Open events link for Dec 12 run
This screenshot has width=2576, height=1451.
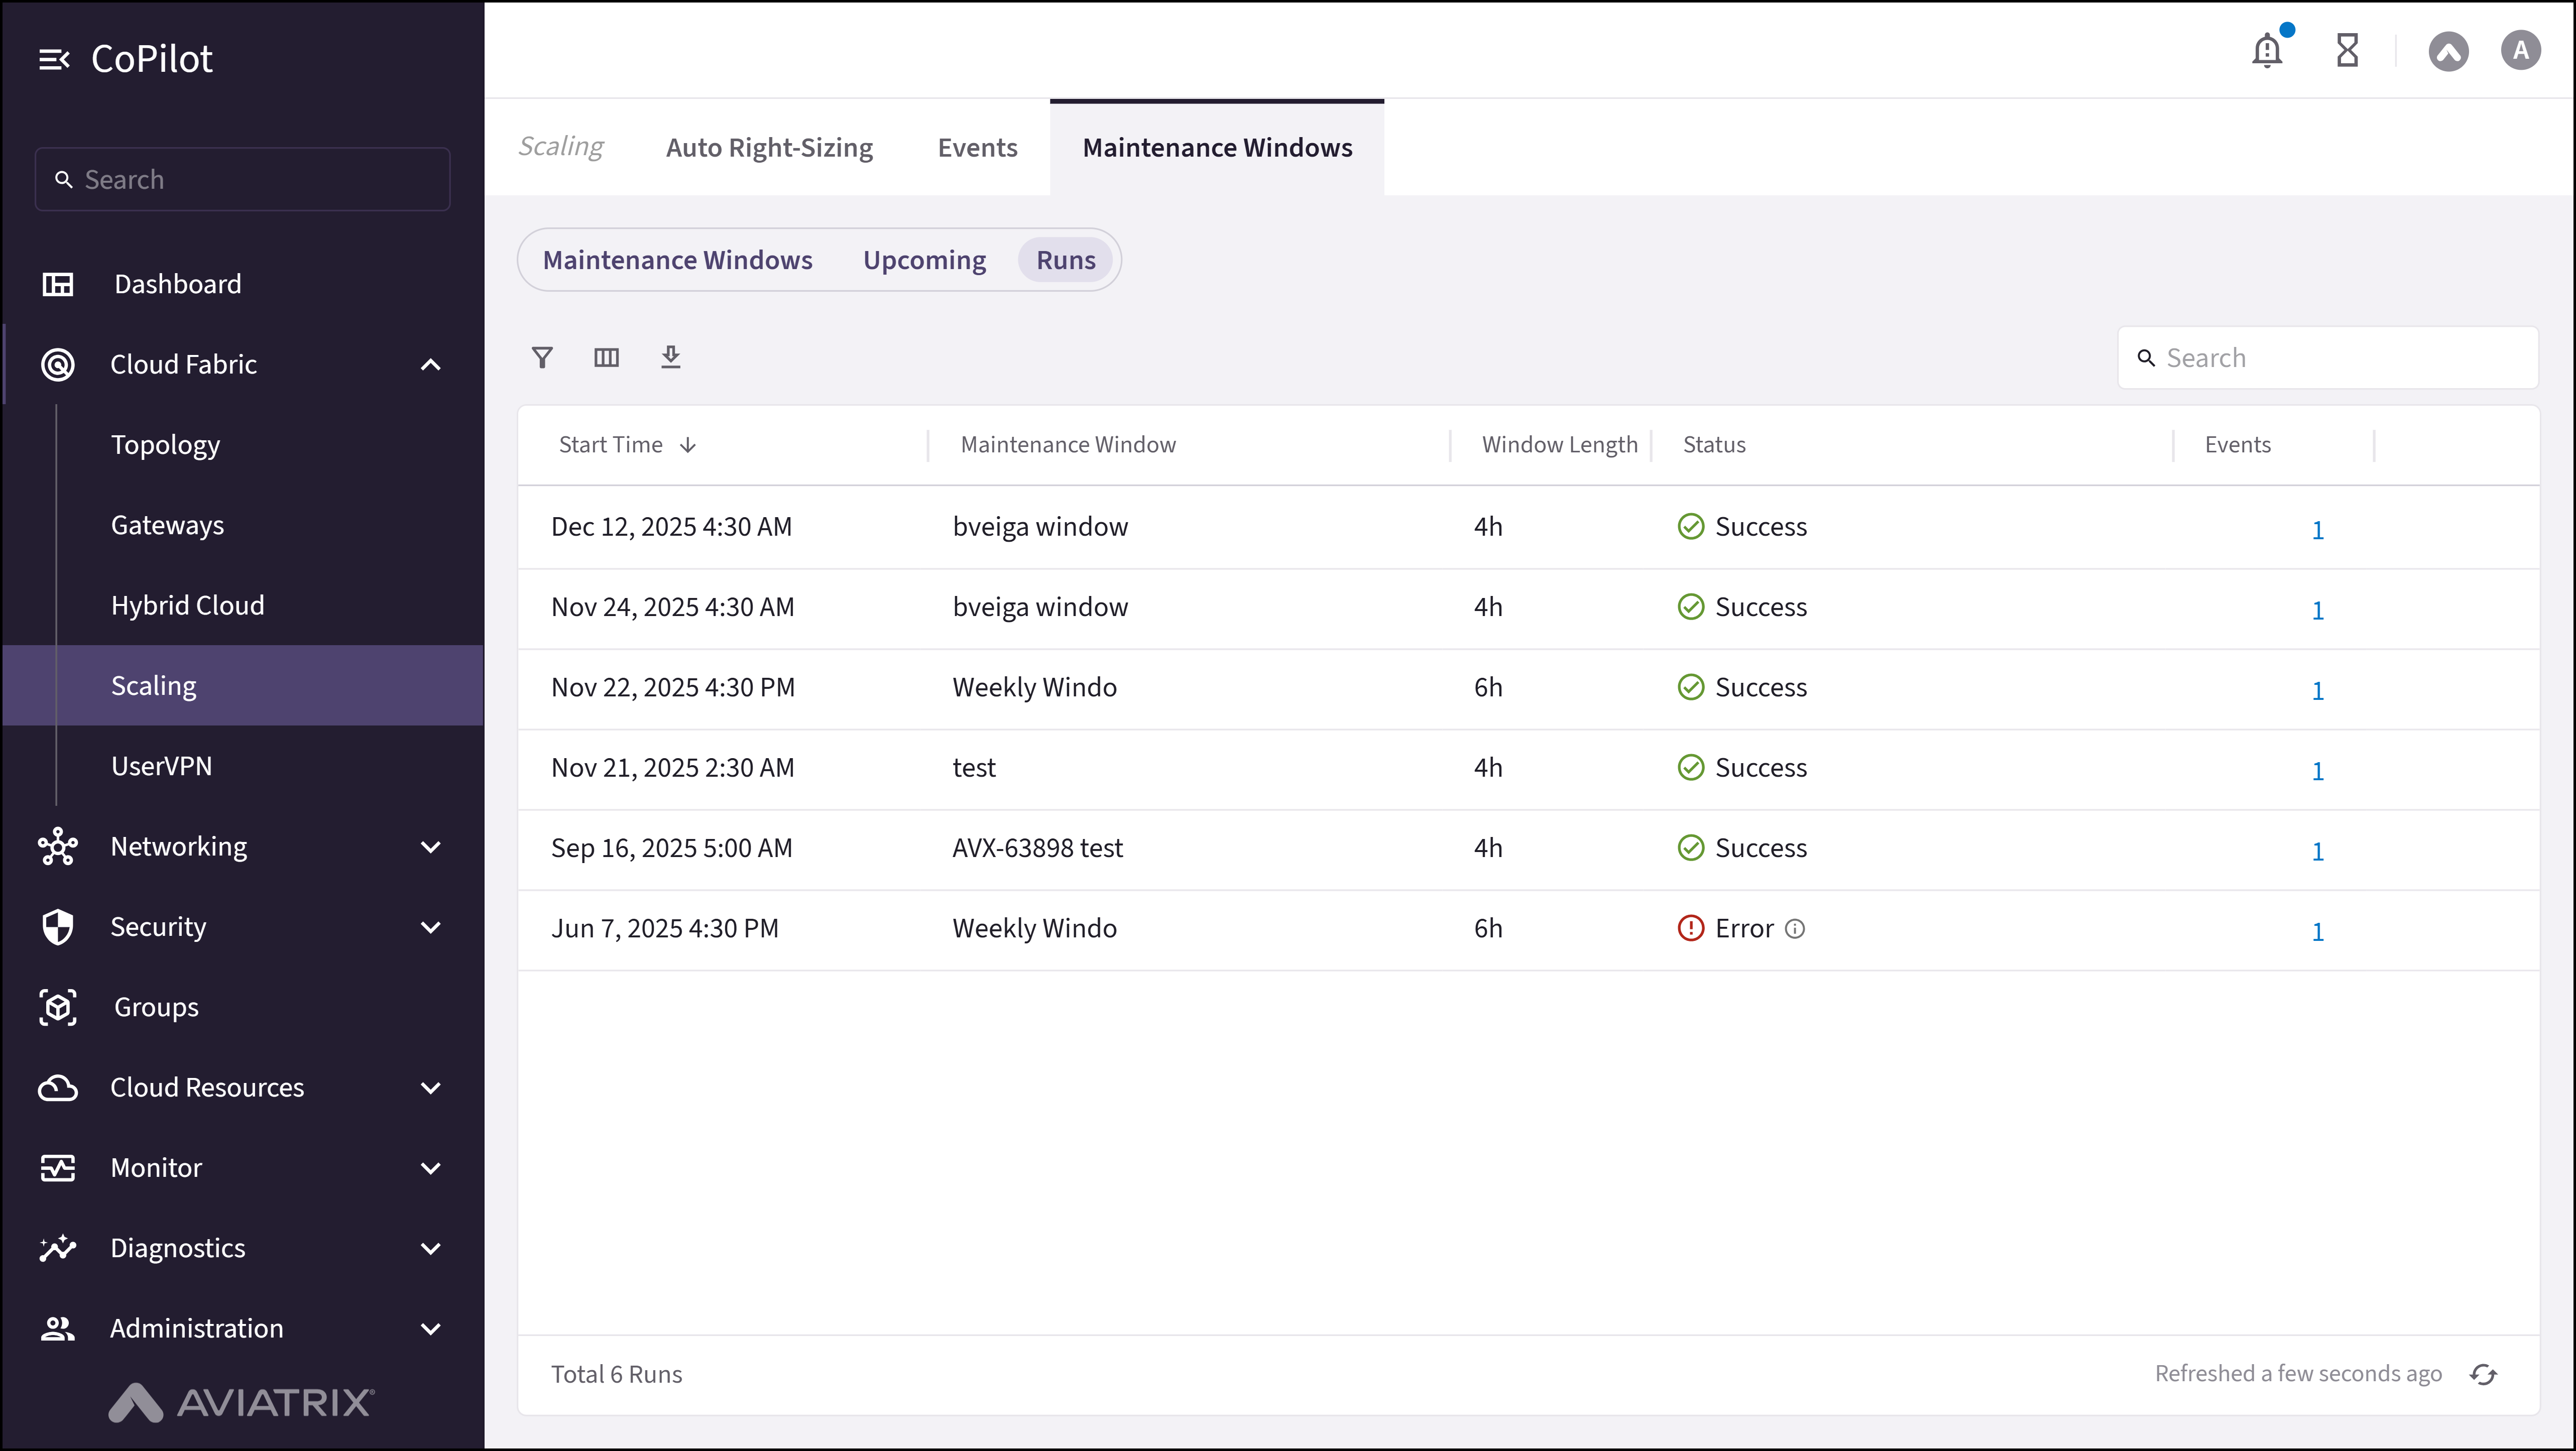click(2317, 530)
